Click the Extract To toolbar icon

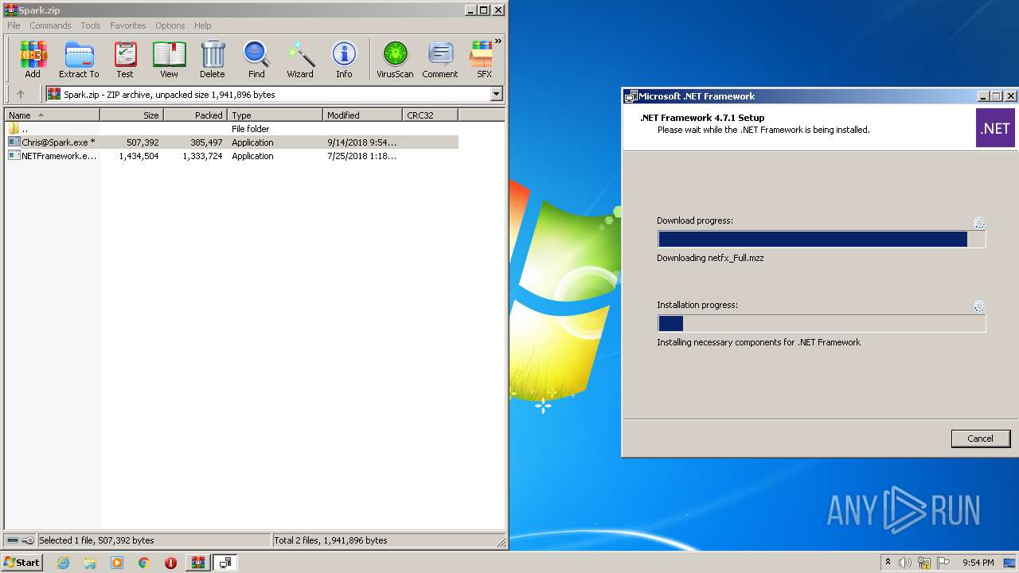[x=79, y=60]
